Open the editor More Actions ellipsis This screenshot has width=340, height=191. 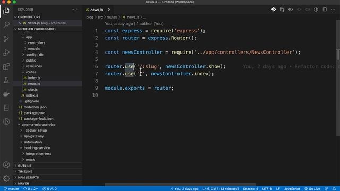(x=333, y=10)
